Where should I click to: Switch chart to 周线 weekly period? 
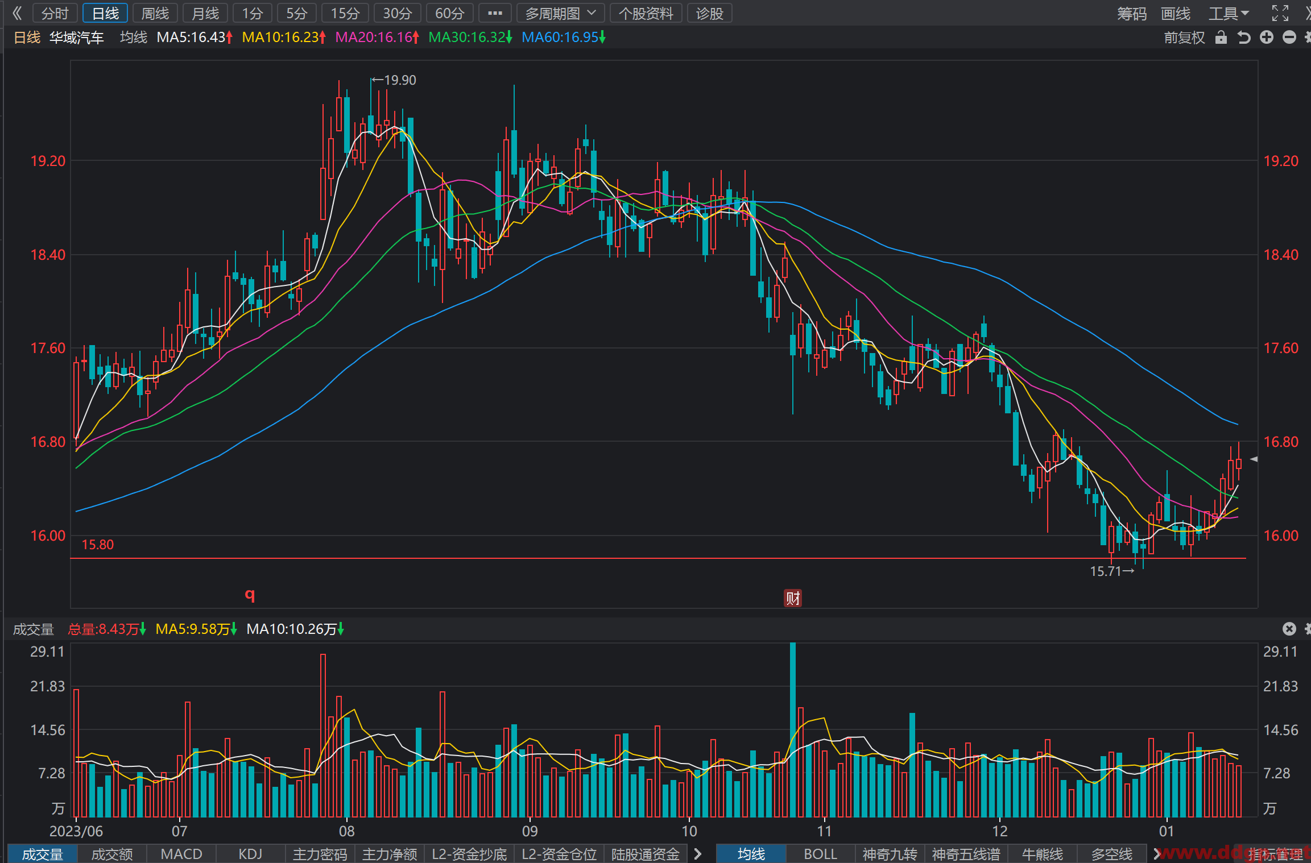tap(155, 13)
